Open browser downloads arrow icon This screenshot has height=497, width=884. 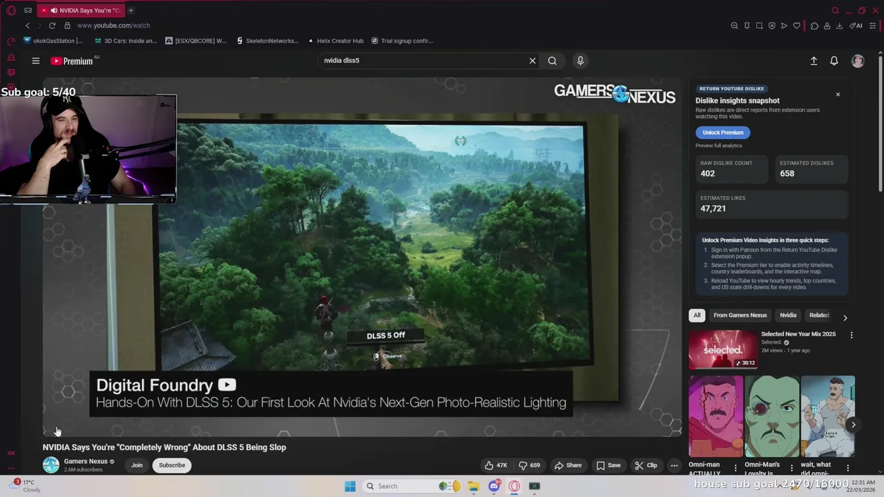pyautogui.click(x=839, y=26)
